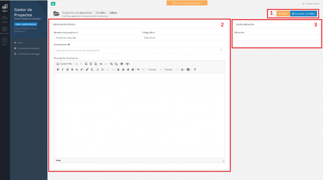Expand the Formato dropdown in the editor
The image size is (323, 180).
click(x=154, y=69)
